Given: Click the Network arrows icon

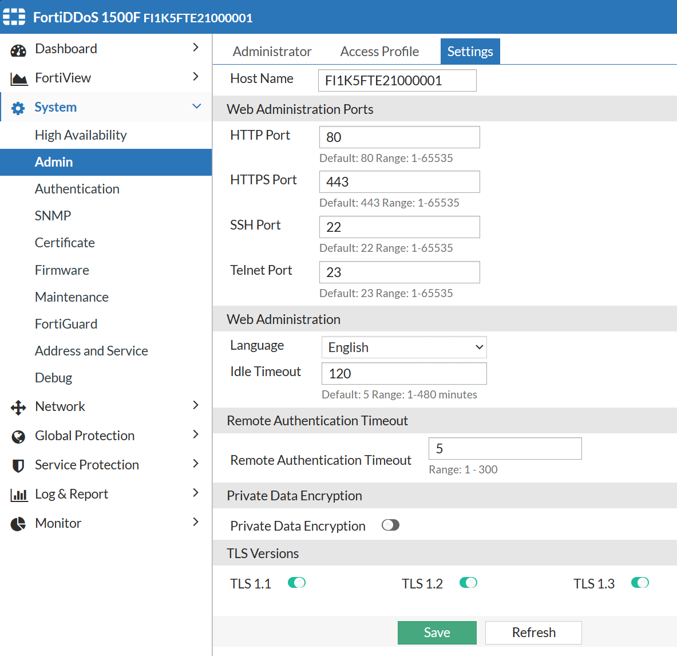Looking at the screenshot, I should point(18,407).
